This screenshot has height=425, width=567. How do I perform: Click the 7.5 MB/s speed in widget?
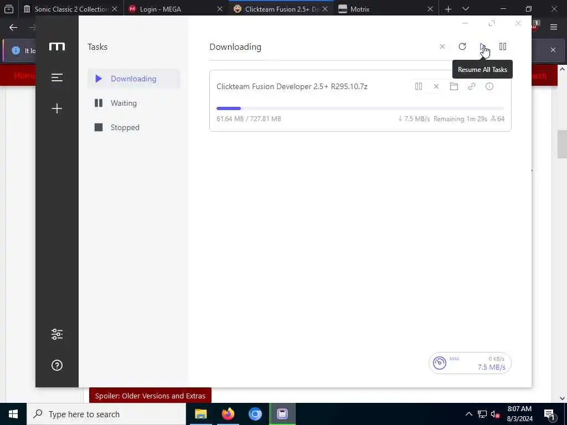[x=492, y=367]
